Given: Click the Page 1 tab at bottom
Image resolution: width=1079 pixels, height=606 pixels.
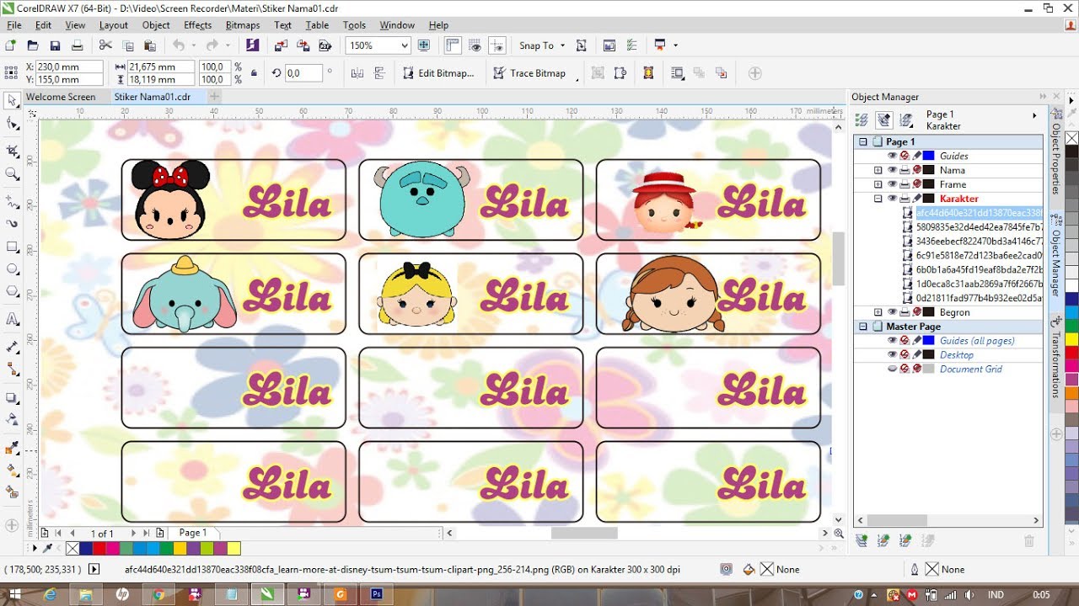Looking at the screenshot, I should [193, 533].
